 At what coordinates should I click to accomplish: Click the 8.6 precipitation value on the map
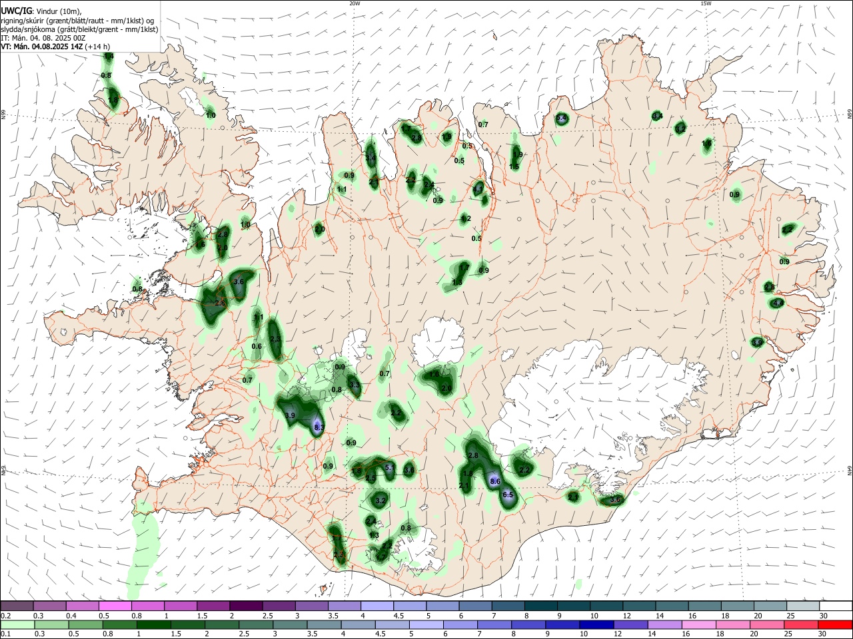tap(495, 481)
